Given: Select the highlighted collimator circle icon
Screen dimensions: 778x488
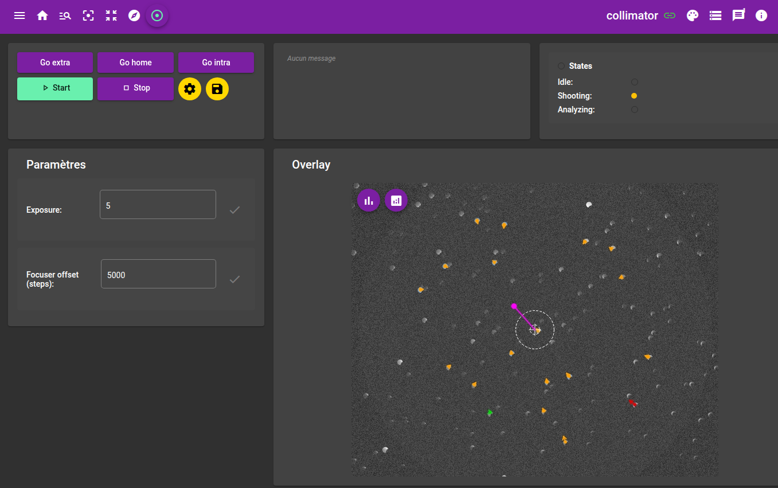Looking at the screenshot, I should coord(157,15).
